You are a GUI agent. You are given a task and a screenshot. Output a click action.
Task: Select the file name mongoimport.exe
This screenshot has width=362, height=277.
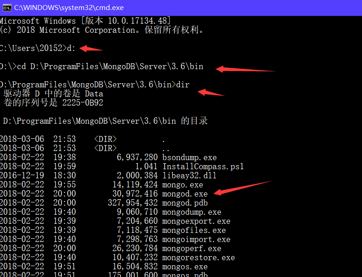point(196,239)
